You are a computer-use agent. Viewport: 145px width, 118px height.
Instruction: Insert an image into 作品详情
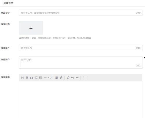(x=56, y=78)
